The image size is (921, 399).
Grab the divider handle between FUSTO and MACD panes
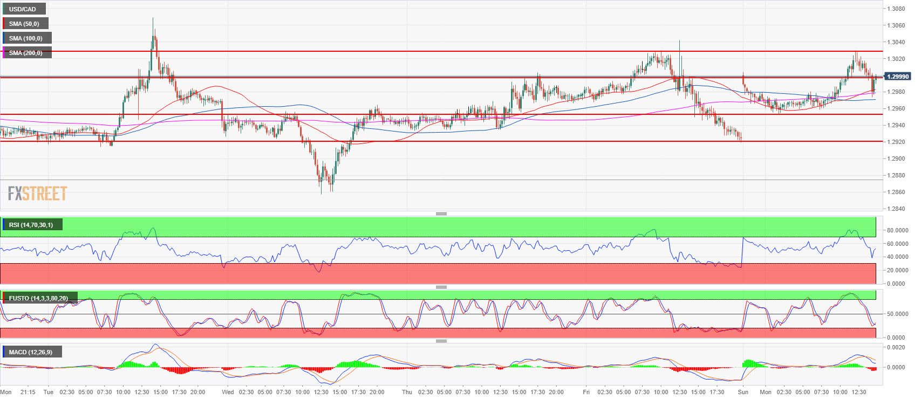point(441,341)
